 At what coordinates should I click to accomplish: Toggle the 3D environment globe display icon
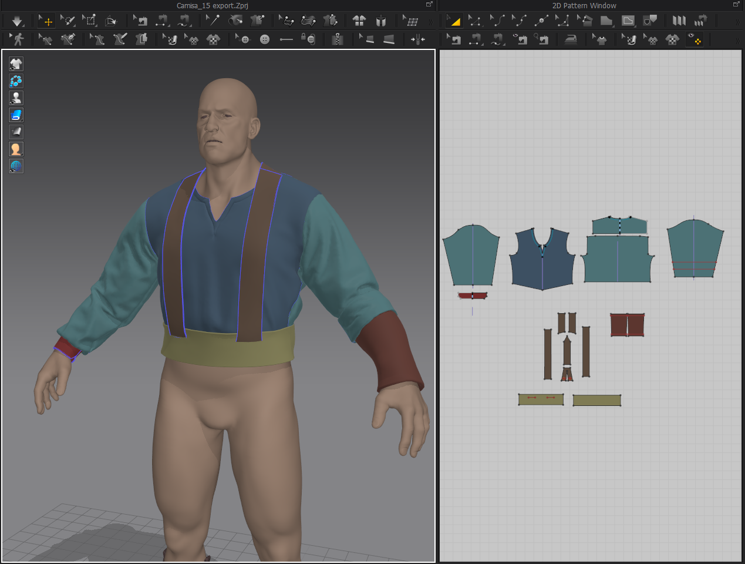tap(16, 166)
